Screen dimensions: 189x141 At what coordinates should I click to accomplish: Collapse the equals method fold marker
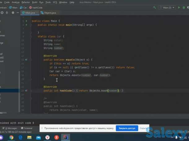(x=31, y=59)
